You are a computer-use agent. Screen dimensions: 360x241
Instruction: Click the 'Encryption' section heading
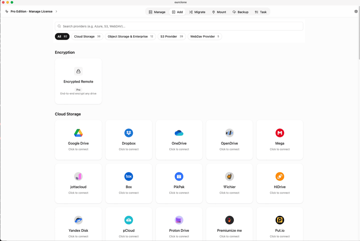[65, 52]
